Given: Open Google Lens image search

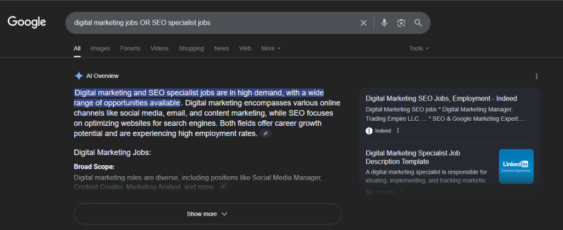Looking at the screenshot, I should coord(401,23).
